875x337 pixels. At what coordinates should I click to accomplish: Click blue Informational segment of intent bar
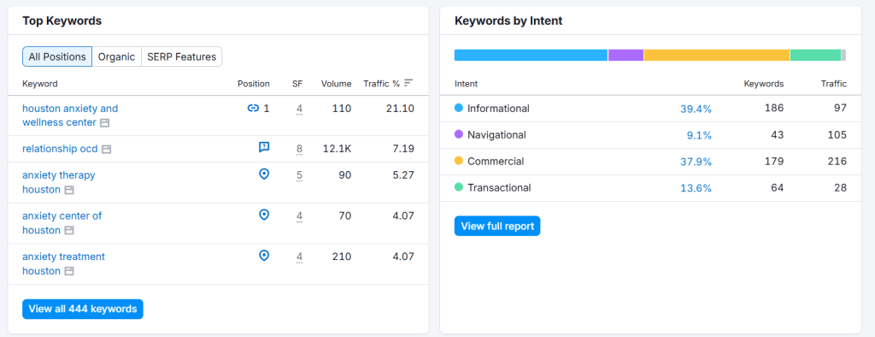click(531, 55)
